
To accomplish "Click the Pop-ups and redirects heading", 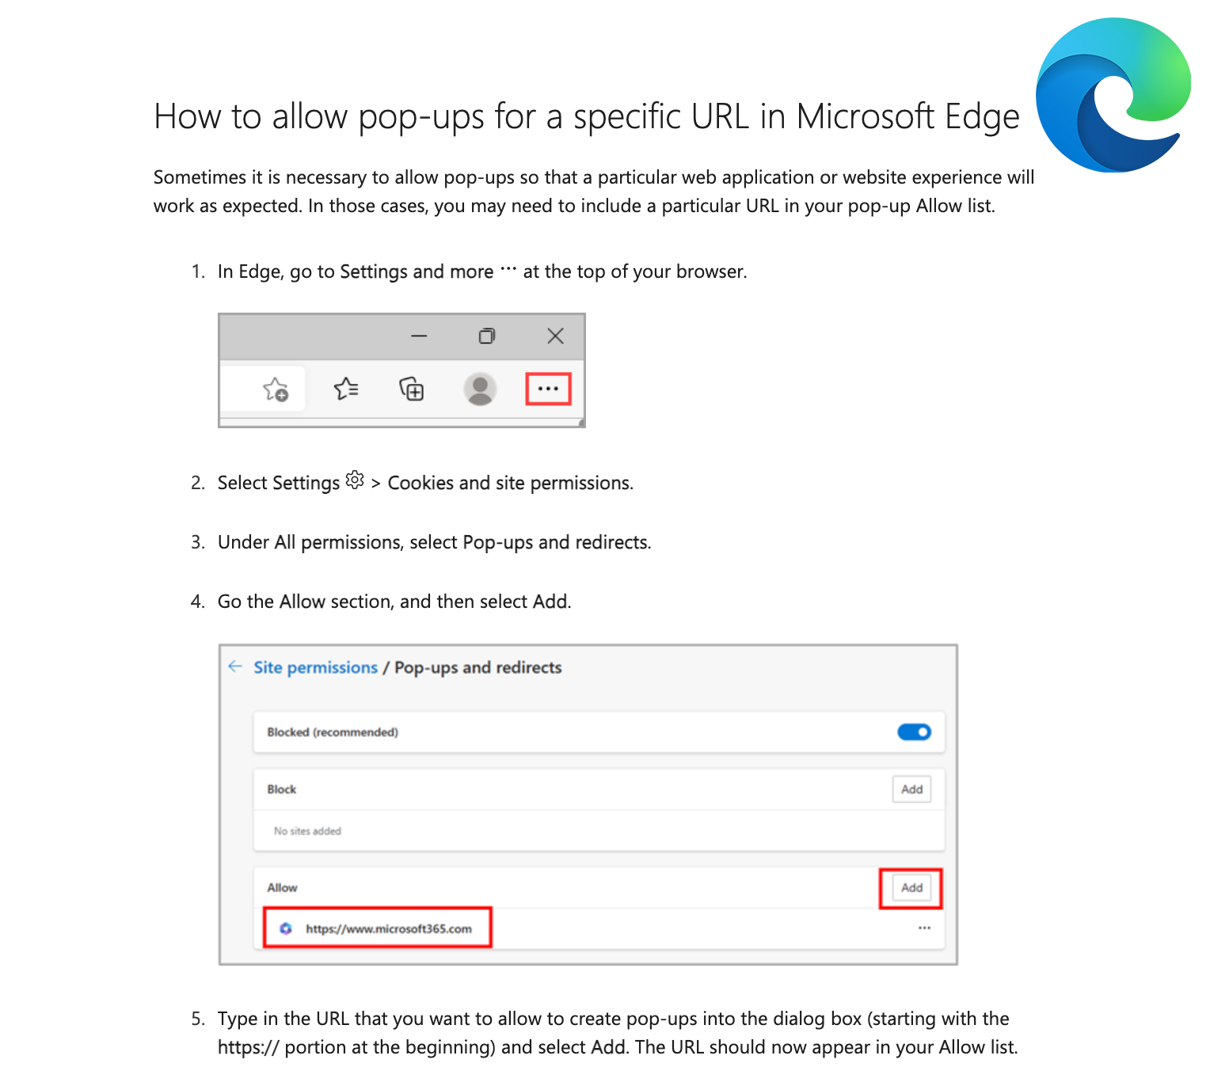I will coord(478,667).
